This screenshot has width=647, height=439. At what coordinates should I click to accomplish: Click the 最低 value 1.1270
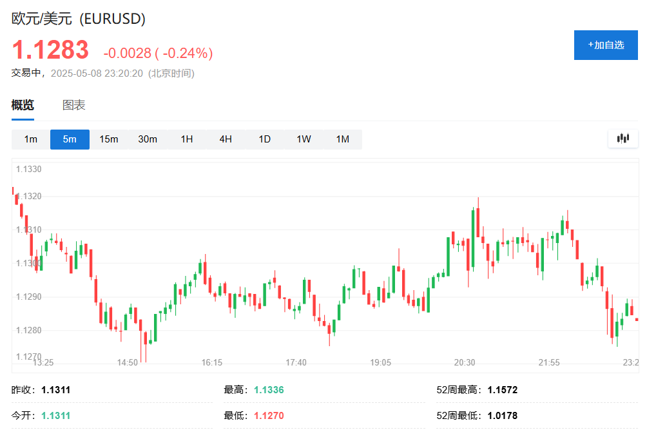click(269, 416)
